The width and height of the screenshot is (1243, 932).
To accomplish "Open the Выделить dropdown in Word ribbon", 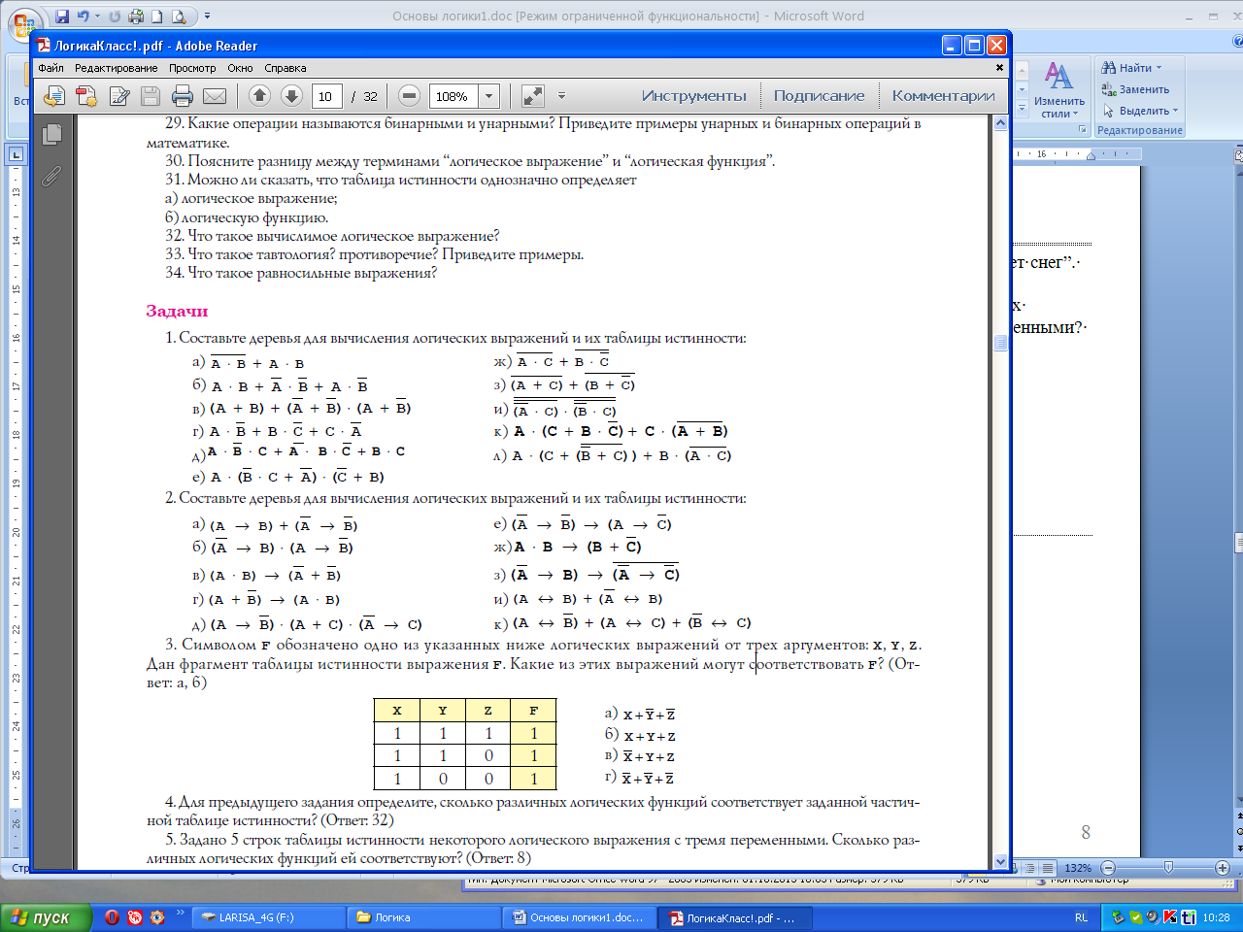I will (1175, 111).
